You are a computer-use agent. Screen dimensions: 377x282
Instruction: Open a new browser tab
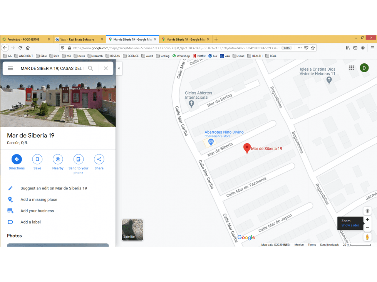point(216,39)
